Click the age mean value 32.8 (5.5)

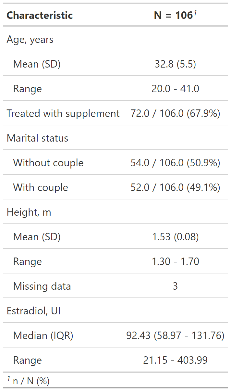[175, 64]
